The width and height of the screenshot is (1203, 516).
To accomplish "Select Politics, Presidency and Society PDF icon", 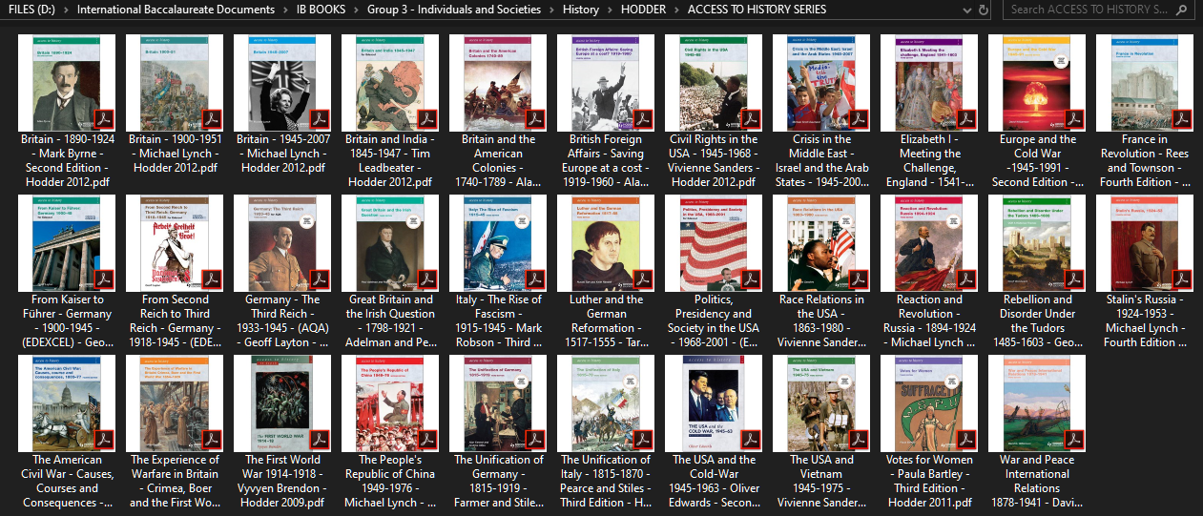I will (714, 242).
